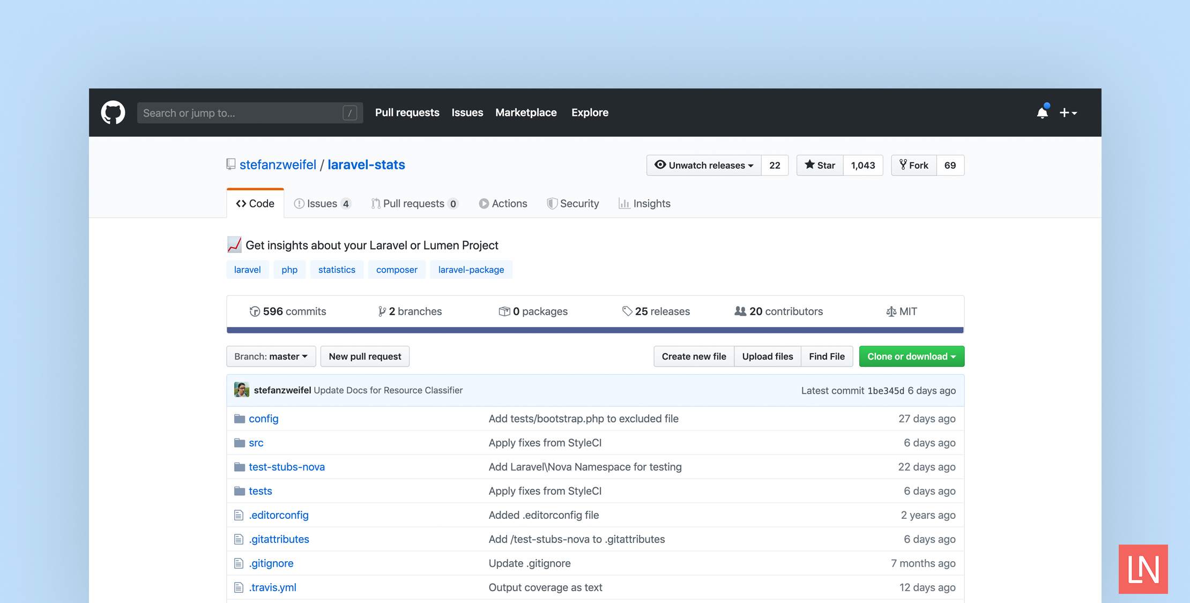This screenshot has height=603, width=1190.
Task: Click the folder icon for test-stubs-nova
Action: [240, 467]
